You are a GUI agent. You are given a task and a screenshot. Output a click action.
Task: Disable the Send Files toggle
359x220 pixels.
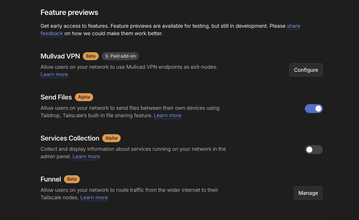(x=314, y=109)
